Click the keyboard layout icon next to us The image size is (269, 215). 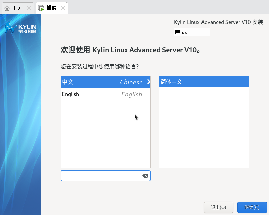click(178, 32)
